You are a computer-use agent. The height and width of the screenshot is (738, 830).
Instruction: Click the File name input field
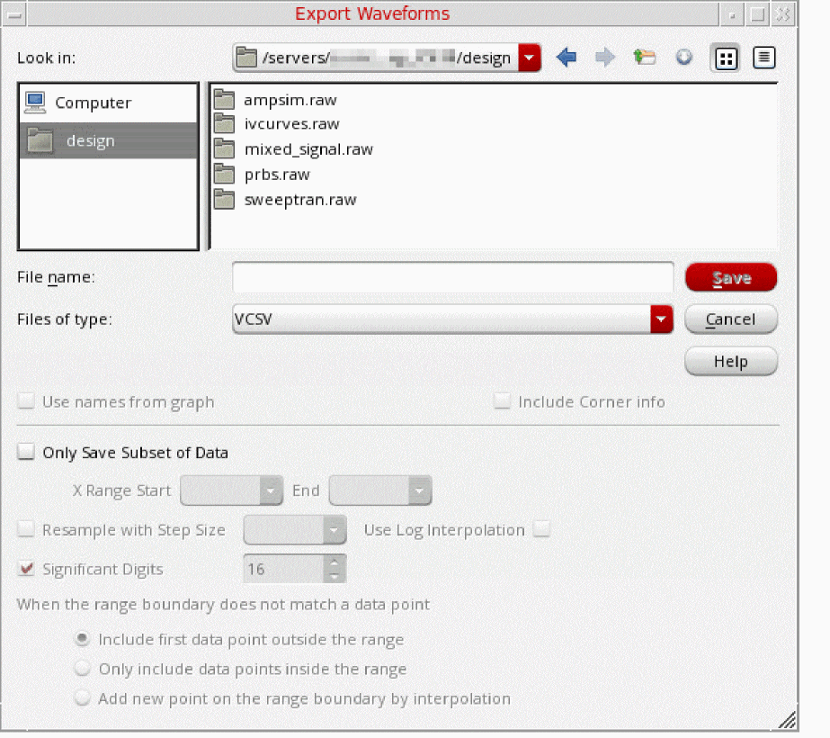coord(453,276)
